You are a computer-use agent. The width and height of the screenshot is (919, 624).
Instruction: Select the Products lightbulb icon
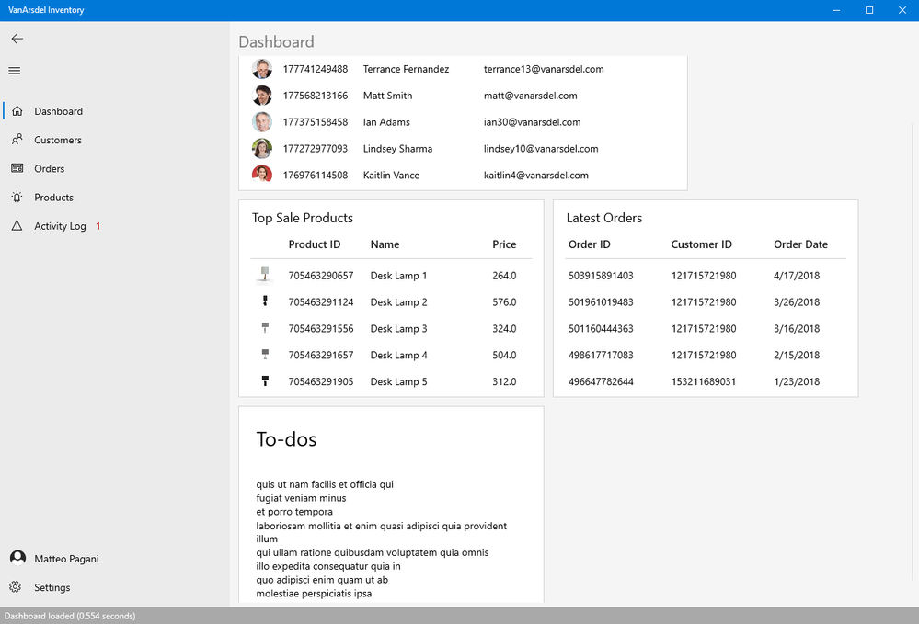pyautogui.click(x=17, y=197)
